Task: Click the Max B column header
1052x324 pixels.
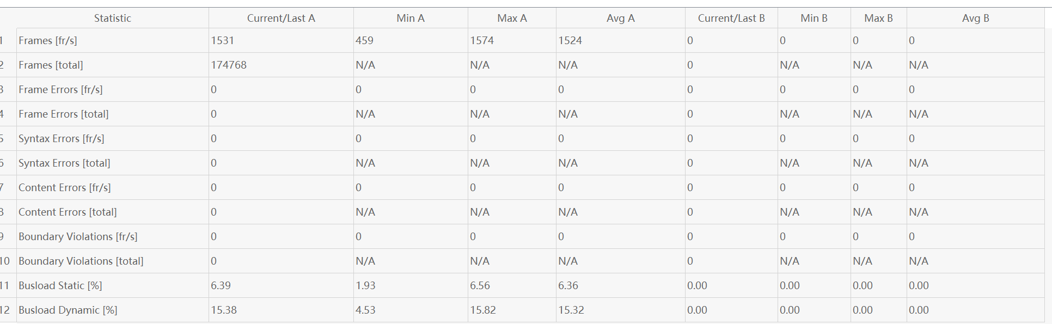Action: [x=878, y=18]
